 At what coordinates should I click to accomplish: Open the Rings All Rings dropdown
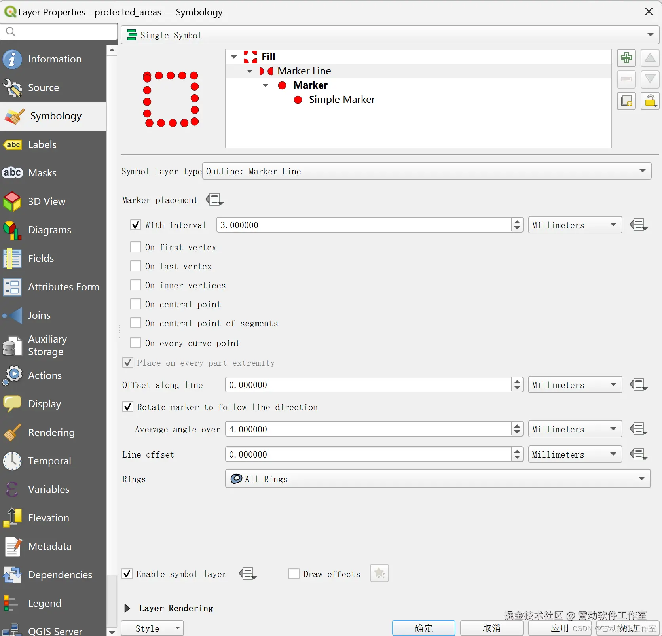438,479
